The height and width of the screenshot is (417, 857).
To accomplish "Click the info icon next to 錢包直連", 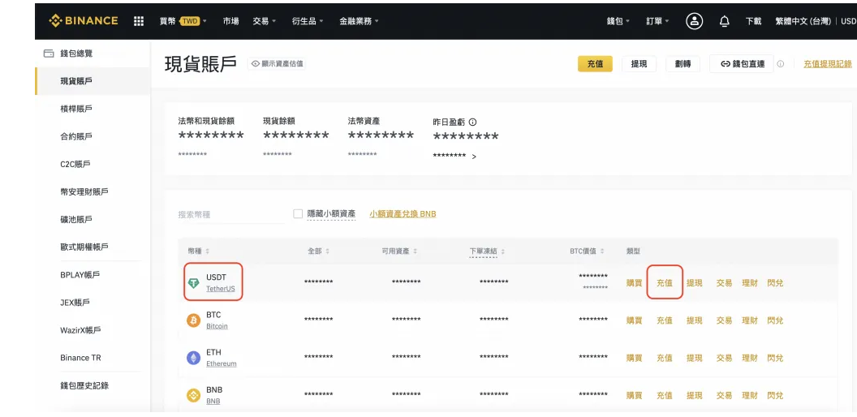I will [781, 64].
